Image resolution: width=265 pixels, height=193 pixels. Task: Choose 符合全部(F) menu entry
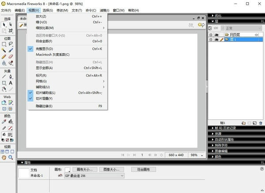[x=67, y=41]
